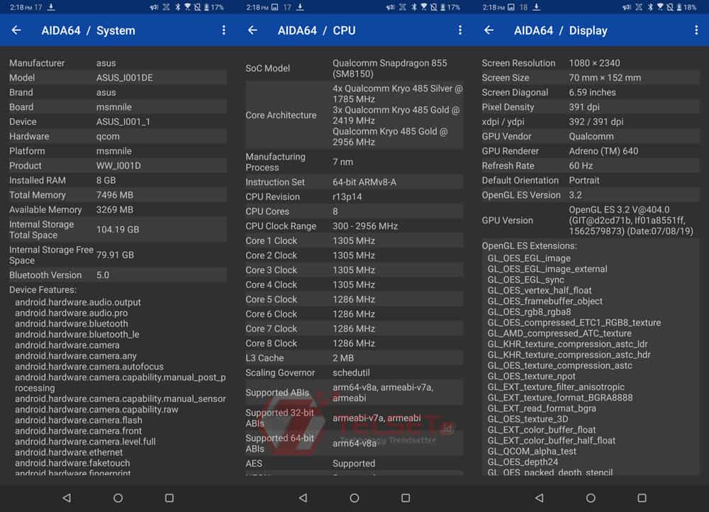Go back from AIDA64 Display screen
The image size is (709, 512).
pyautogui.click(x=489, y=30)
